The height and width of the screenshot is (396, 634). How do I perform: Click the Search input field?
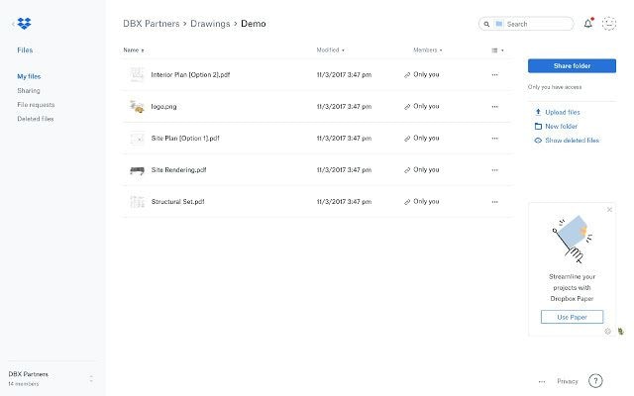tap(536, 23)
